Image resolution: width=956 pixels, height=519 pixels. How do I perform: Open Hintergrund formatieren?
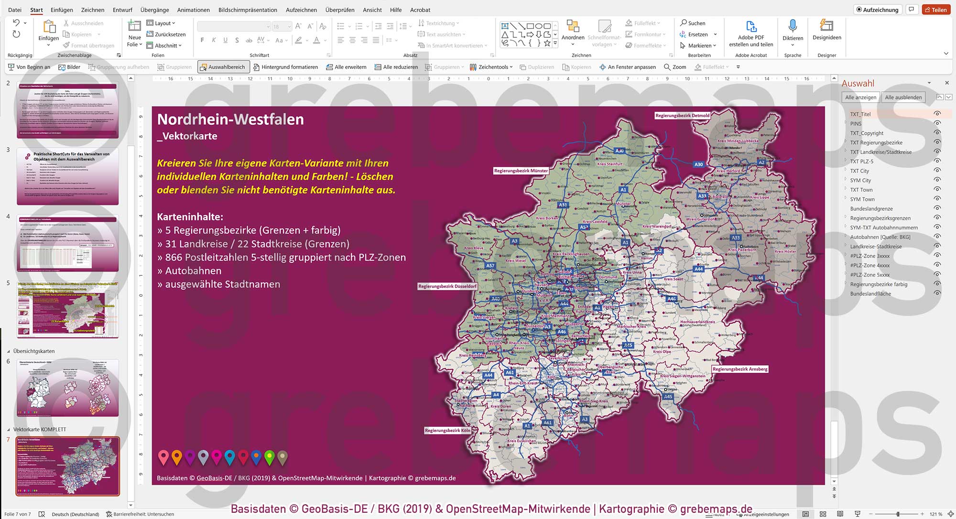click(286, 67)
